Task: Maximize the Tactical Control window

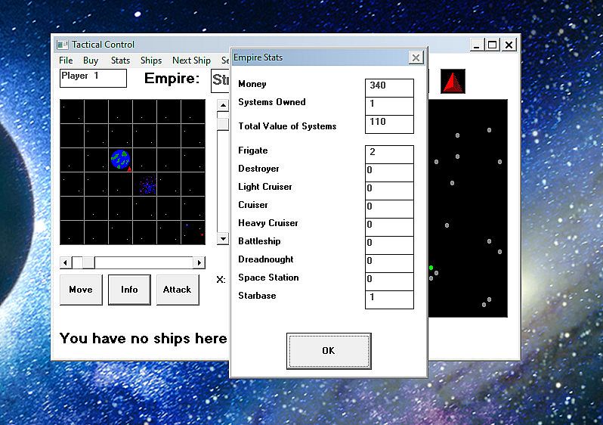Action: [492, 45]
